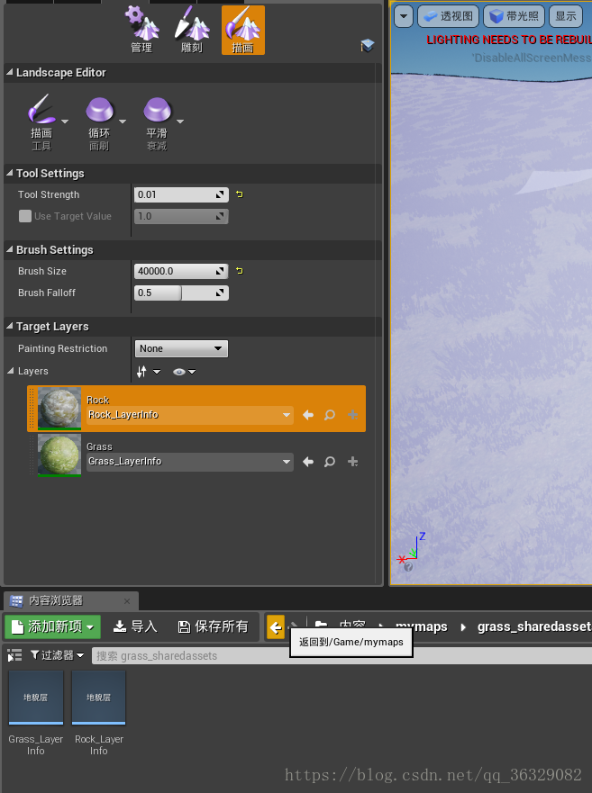Create layer info plus for Rock layer
The width and height of the screenshot is (592, 793).
(353, 415)
